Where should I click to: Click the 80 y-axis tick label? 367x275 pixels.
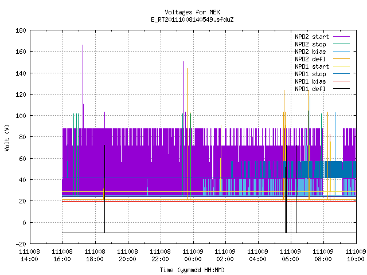coord(22,137)
